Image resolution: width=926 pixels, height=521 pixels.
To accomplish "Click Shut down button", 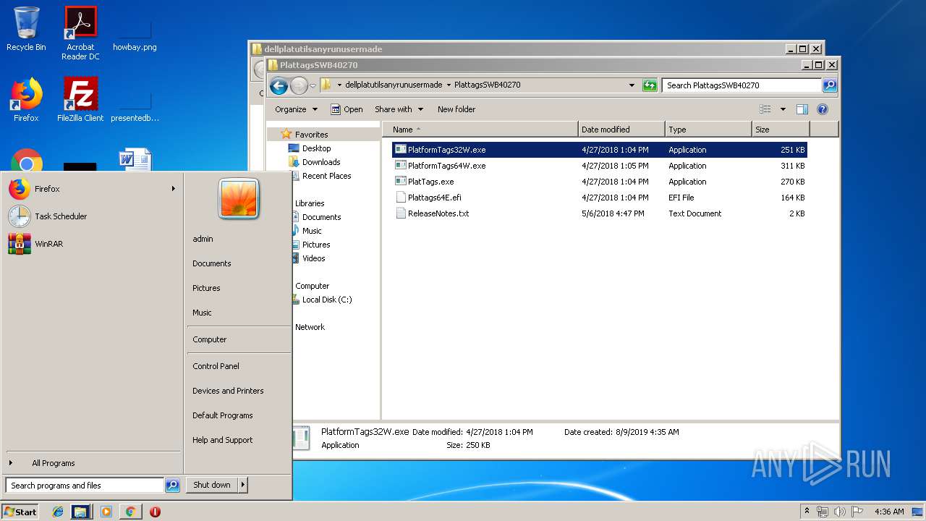I will point(212,486).
